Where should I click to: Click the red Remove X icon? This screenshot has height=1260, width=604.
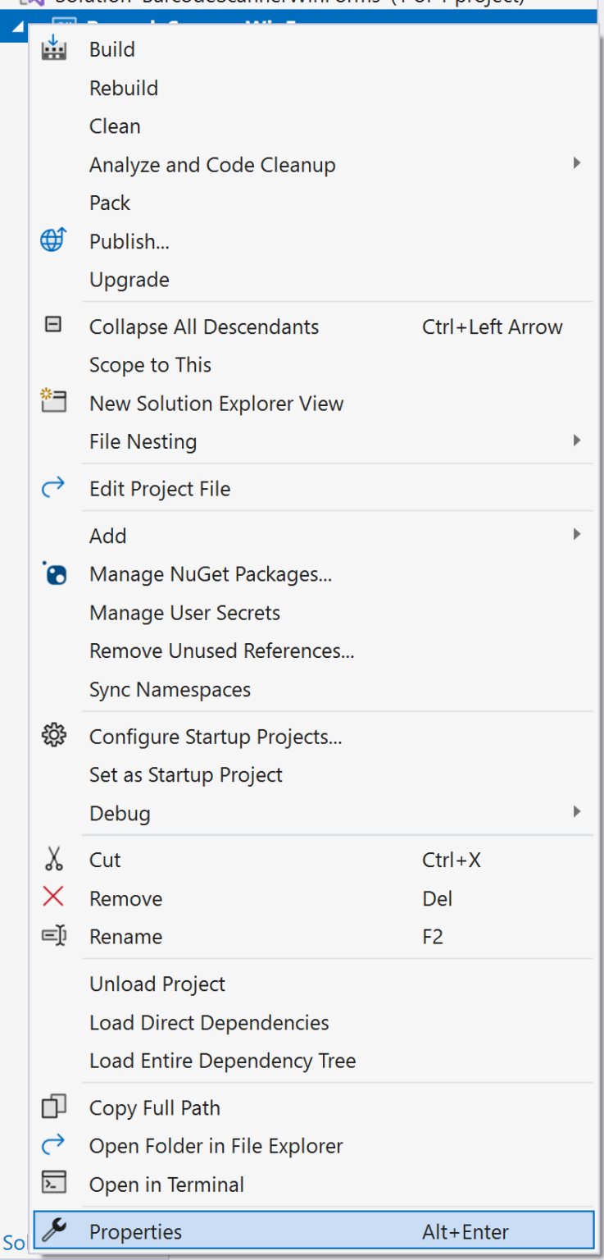coord(53,897)
